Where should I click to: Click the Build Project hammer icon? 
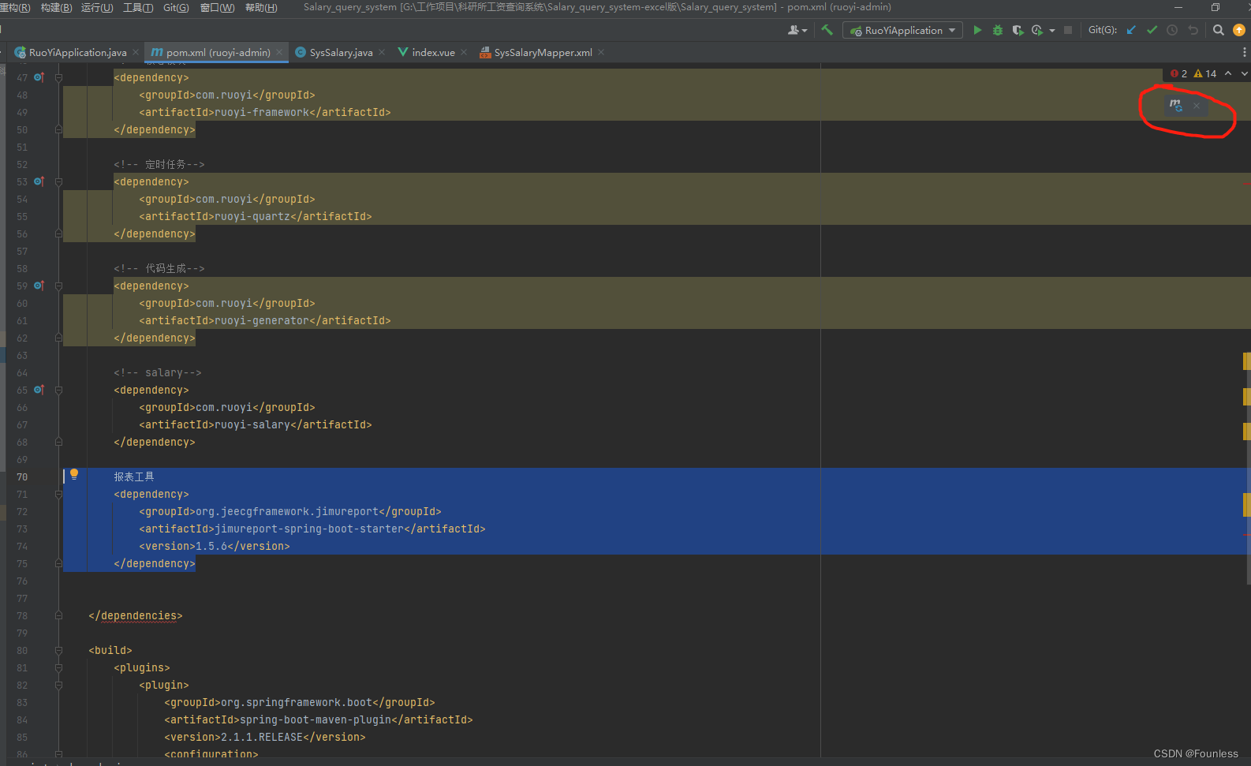[827, 30]
